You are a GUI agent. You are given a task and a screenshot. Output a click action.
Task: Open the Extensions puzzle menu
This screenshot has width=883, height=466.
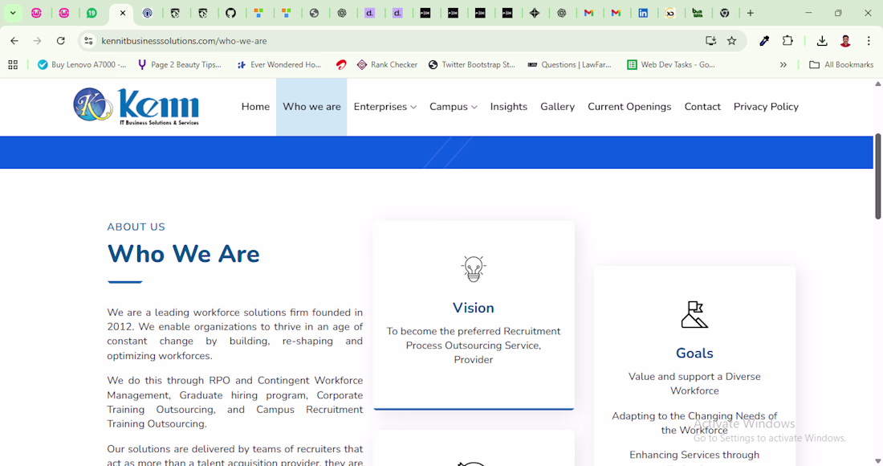coord(787,40)
